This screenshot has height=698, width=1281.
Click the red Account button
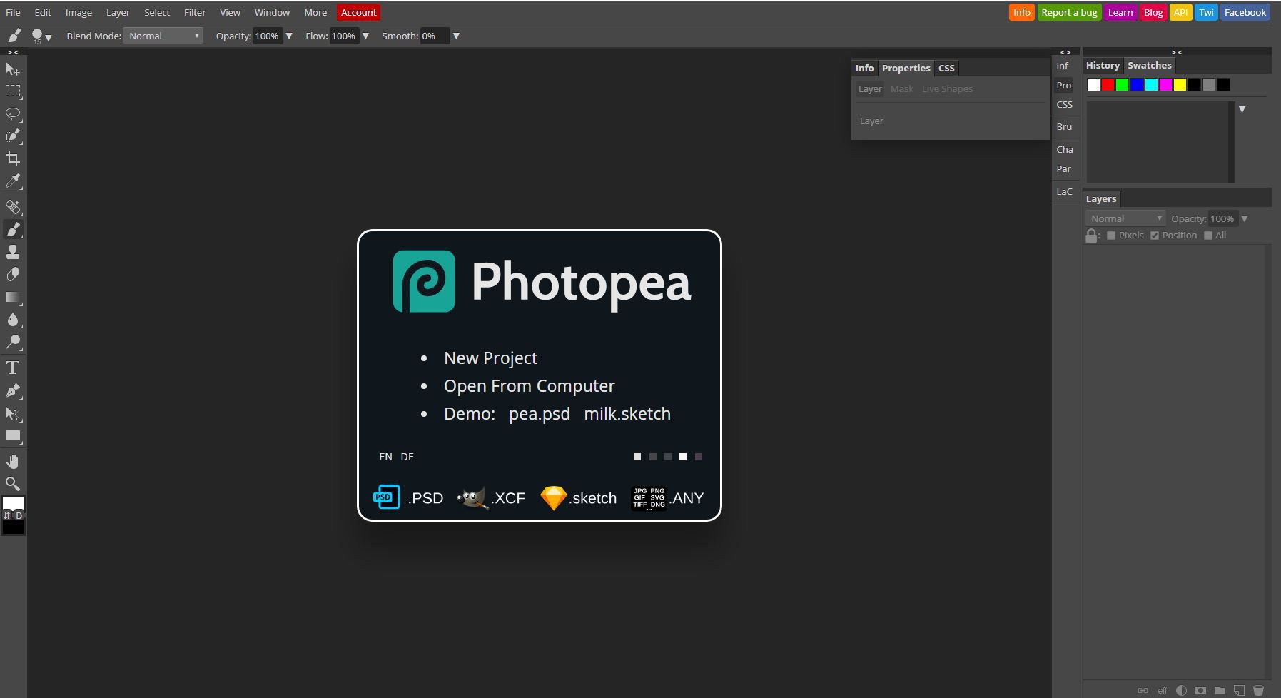(358, 12)
